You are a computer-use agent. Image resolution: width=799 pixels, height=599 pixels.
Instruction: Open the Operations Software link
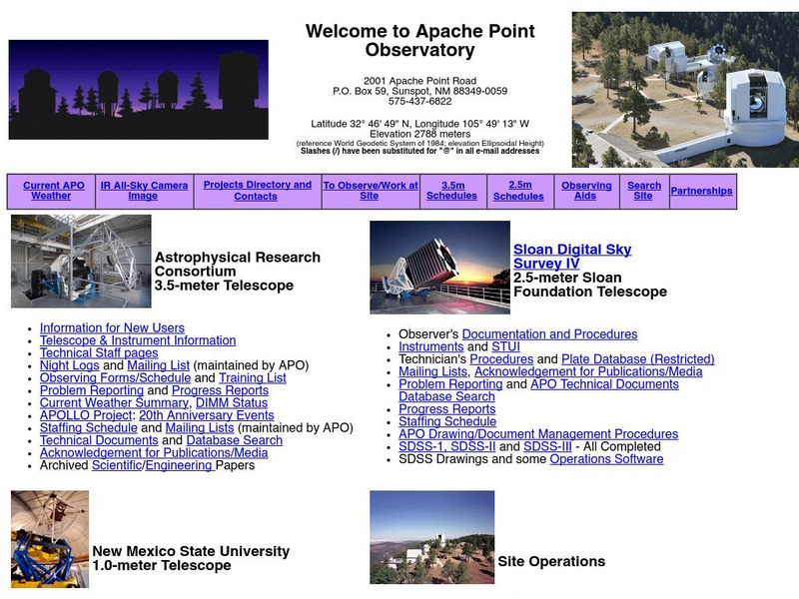(x=606, y=459)
